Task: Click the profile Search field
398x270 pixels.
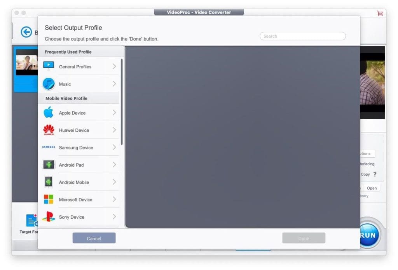Action: point(302,36)
